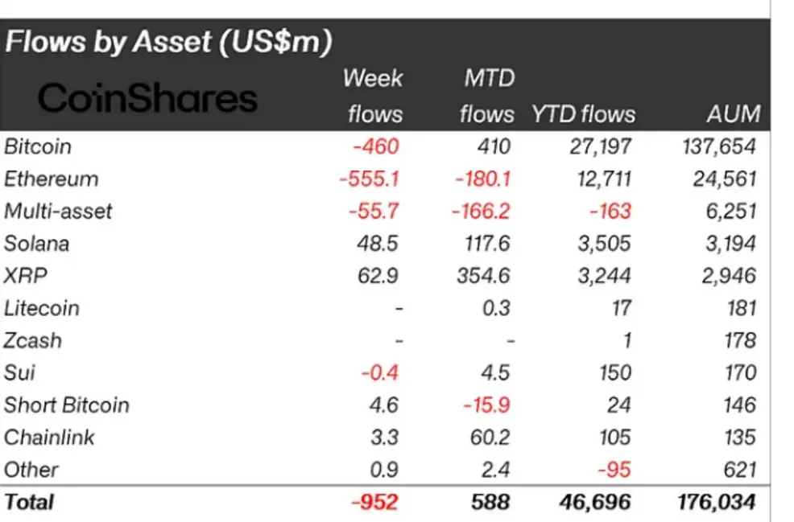The height and width of the screenshot is (522, 794).
Task: Click the Ethereum row label
Action: (x=51, y=179)
